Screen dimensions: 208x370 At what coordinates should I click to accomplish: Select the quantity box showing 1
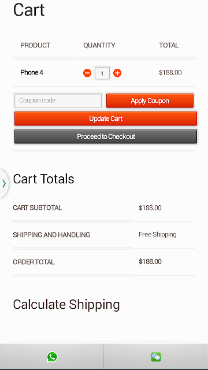(x=102, y=73)
